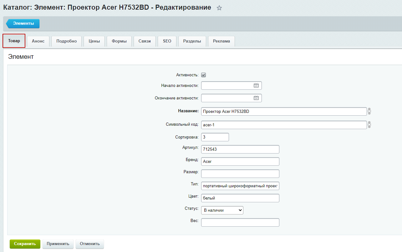Viewport: 402px width, 252px height.
Task: Switch to the Анонс tab
Action: 38,41
